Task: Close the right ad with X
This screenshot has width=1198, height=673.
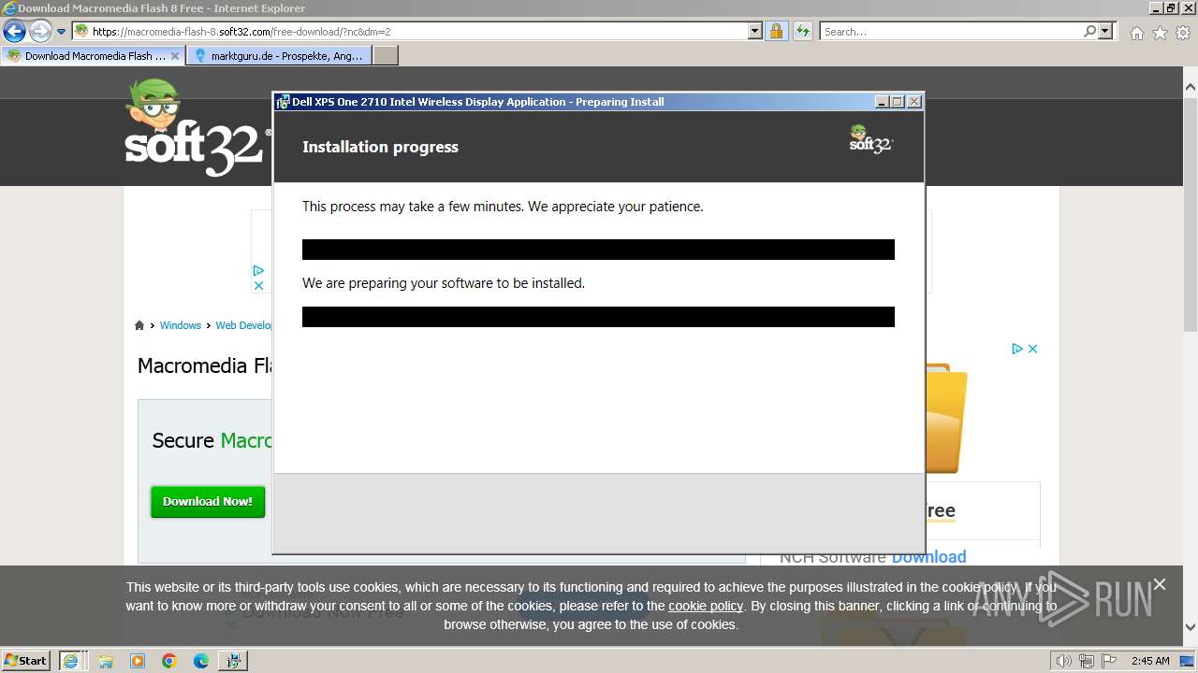Action: [x=1033, y=349]
